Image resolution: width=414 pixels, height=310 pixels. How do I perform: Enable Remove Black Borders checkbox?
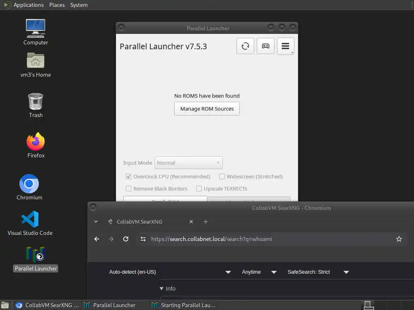(128, 189)
